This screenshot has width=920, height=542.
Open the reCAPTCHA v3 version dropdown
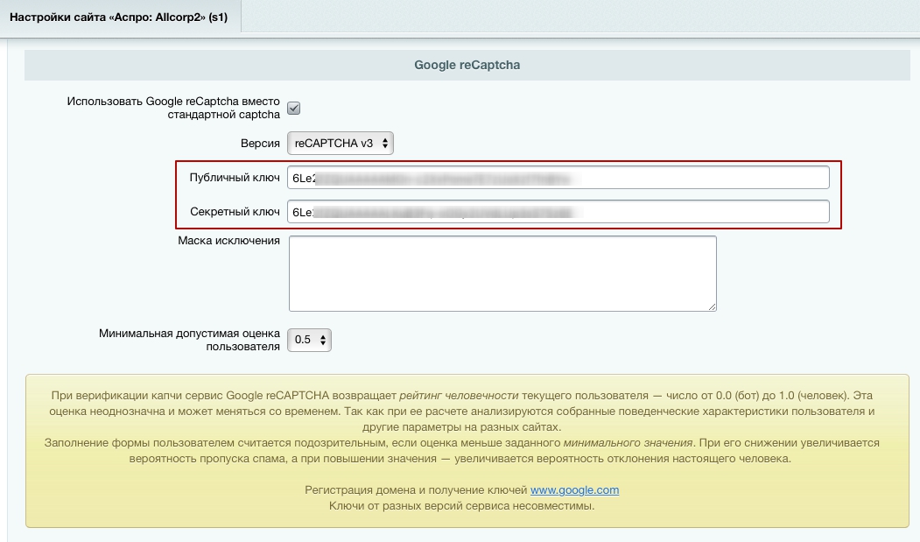click(x=341, y=144)
